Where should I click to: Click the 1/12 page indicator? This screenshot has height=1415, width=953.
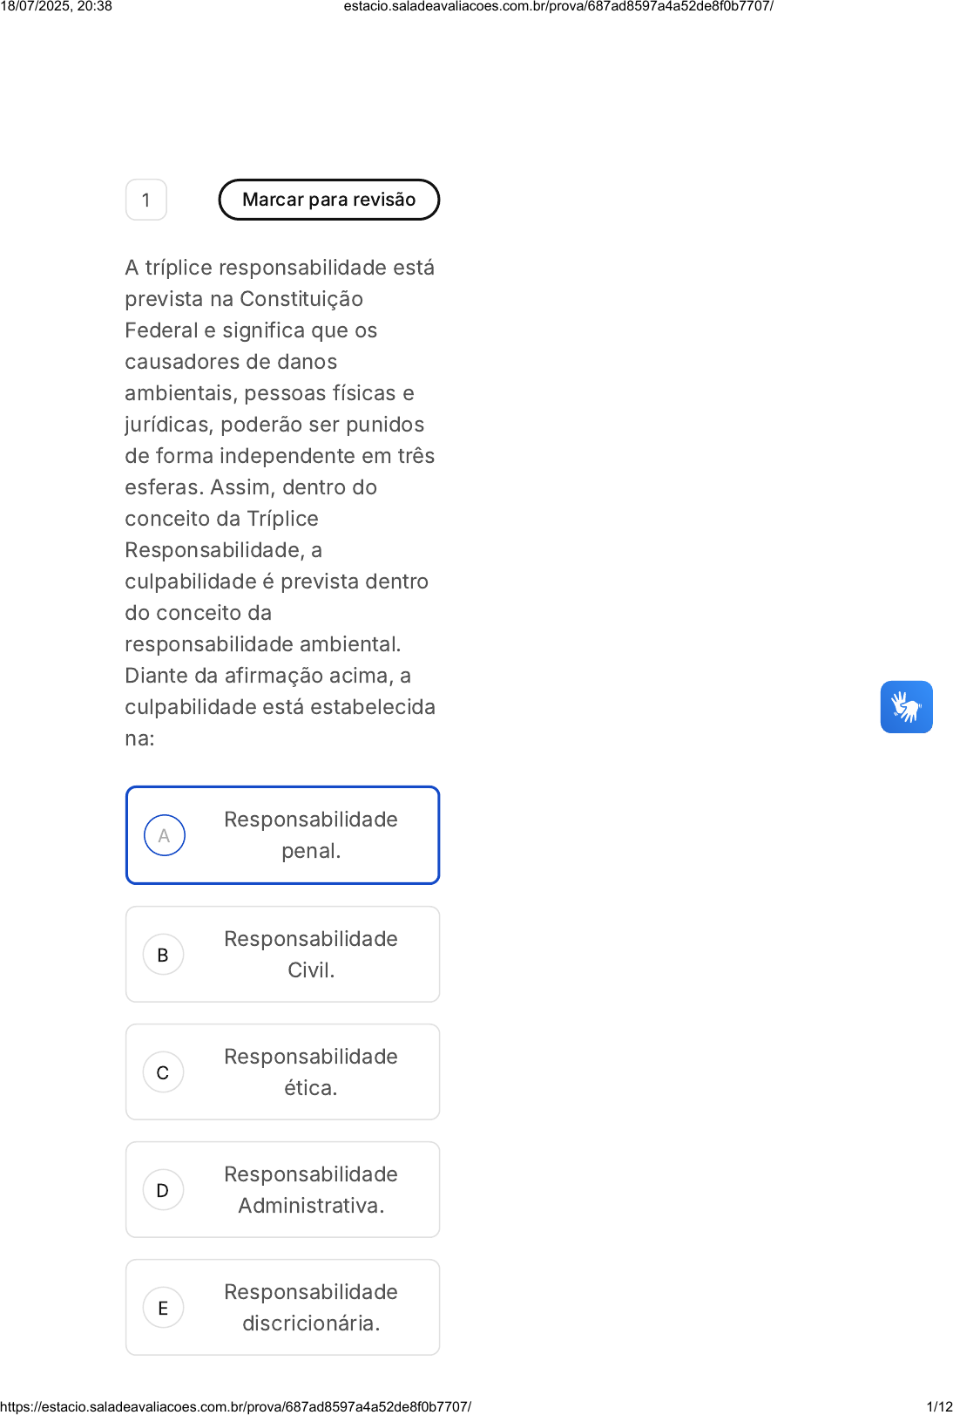(939, 1406)
